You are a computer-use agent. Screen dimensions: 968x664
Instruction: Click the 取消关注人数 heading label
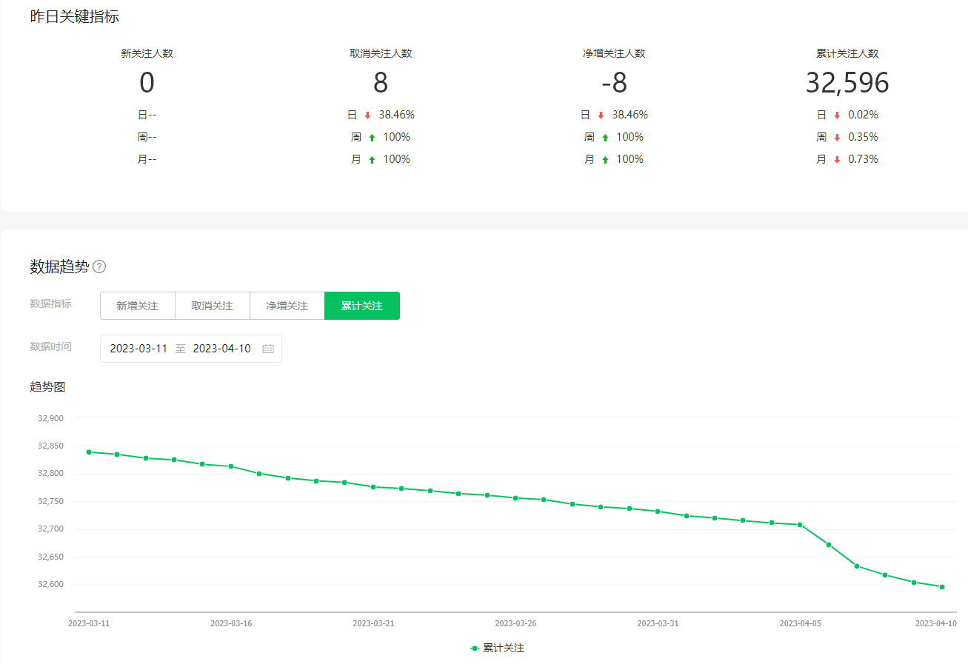(x=381, y=53)
